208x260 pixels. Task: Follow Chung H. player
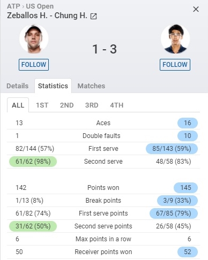(x=175, y=65)
